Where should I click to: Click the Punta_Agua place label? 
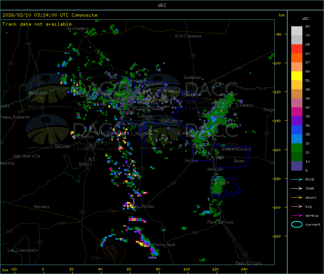point(164,244)
